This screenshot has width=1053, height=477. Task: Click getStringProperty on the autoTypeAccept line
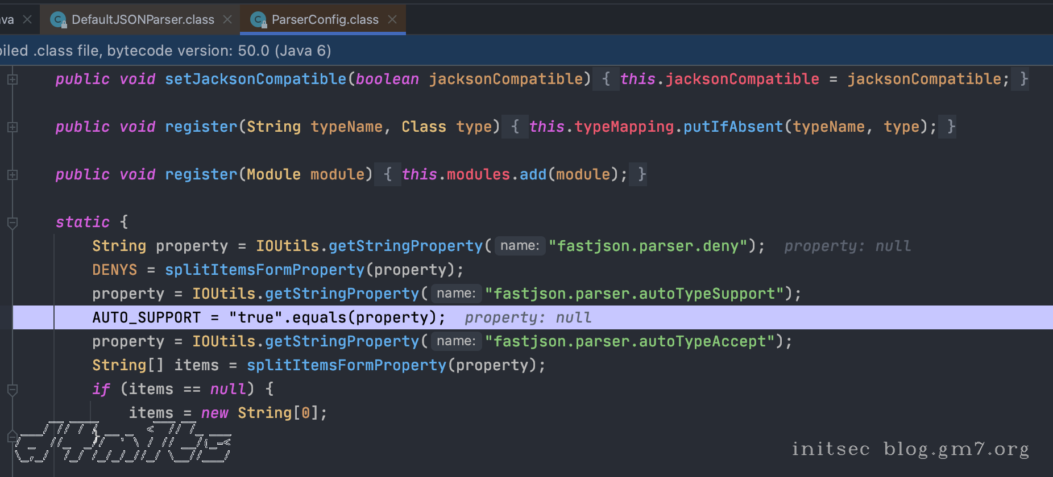pyautogui.click(x=341, y=341)
